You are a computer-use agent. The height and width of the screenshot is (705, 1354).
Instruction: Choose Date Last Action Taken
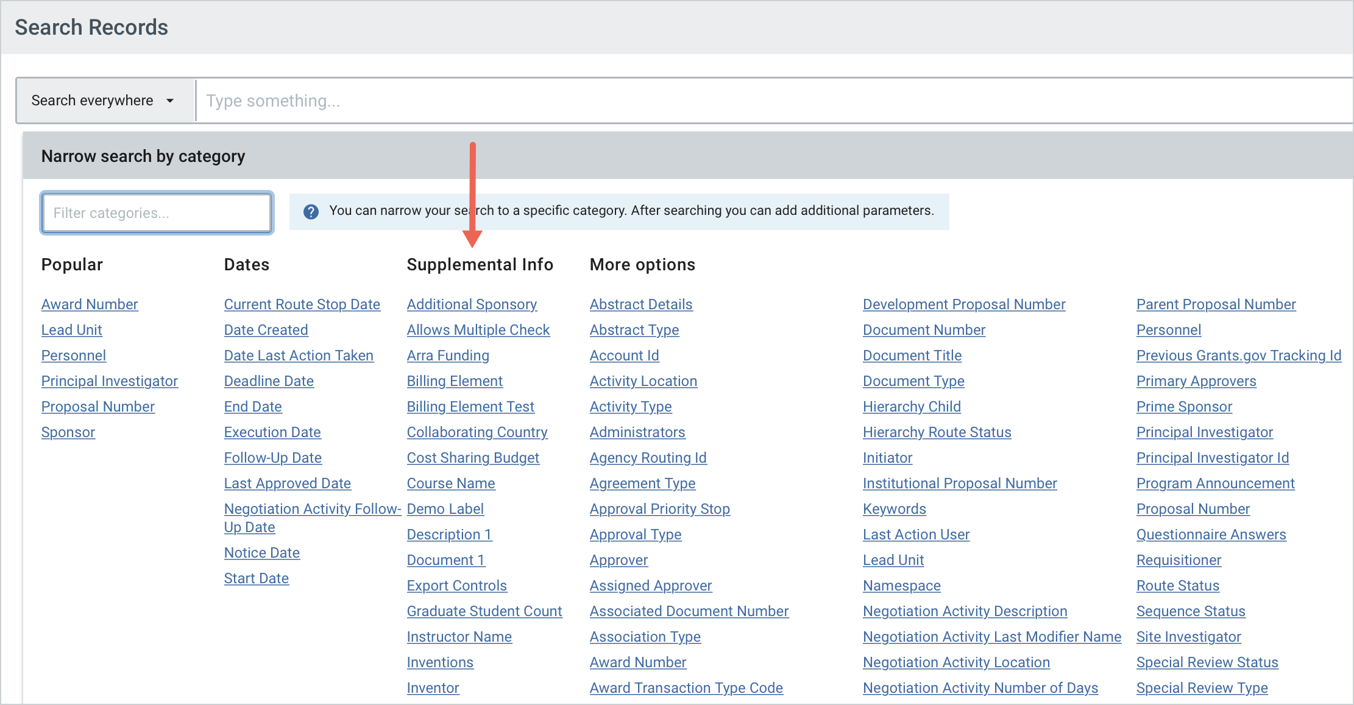coord(299,356)
